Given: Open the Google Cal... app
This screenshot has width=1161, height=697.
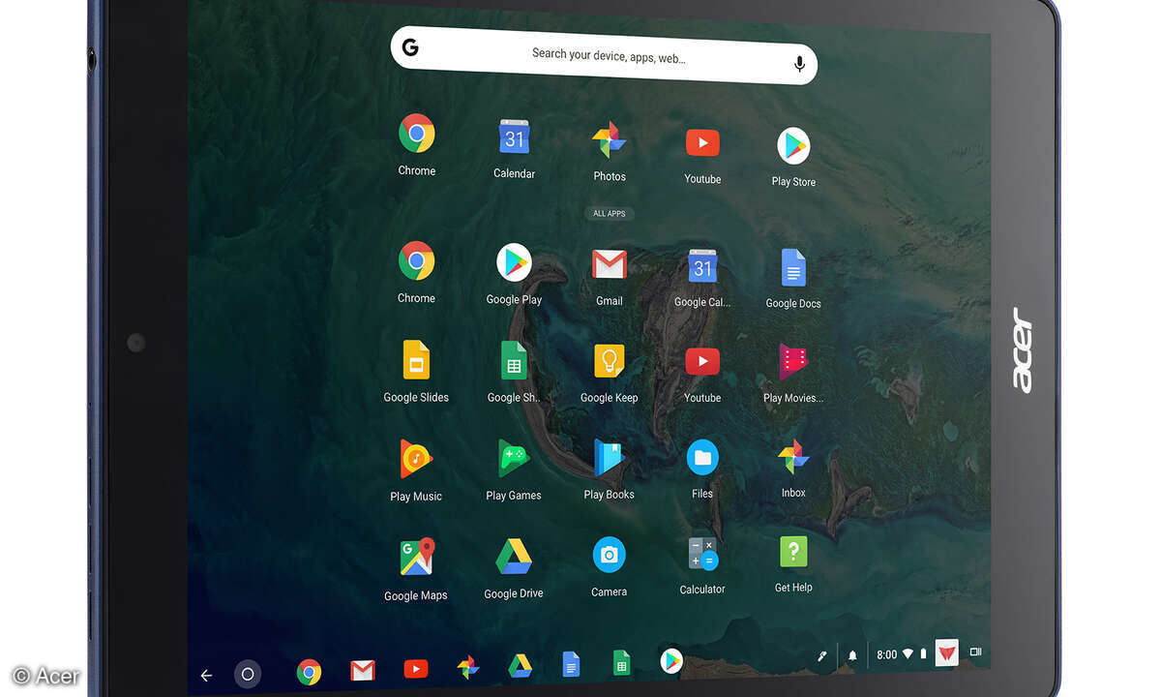Looking at the screenshot, I should [x=702, y=266].
